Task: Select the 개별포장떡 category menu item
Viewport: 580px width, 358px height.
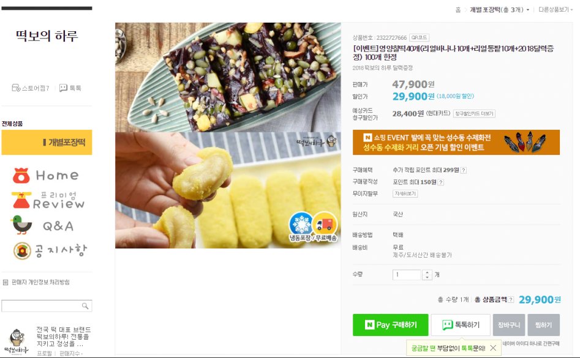Action: click(47, 142)
